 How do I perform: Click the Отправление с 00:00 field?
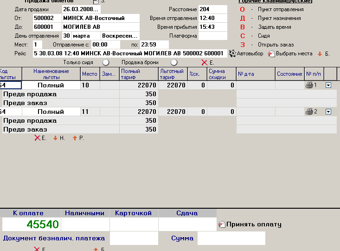pyautogui.click(x=106, y=45)
